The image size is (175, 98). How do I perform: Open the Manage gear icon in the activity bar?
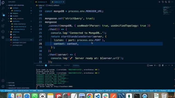click(3, 86)
